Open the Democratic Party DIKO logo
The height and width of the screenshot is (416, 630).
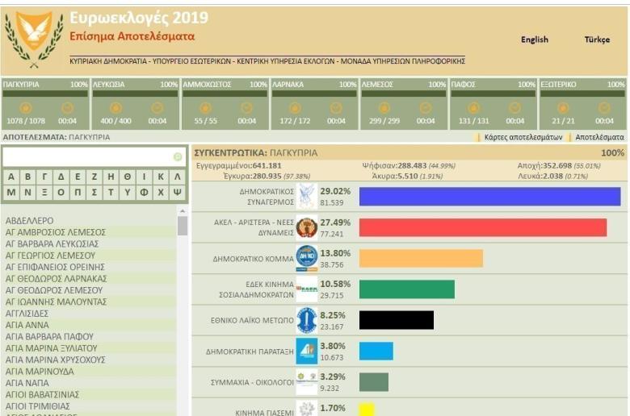[x=307, y=258]
